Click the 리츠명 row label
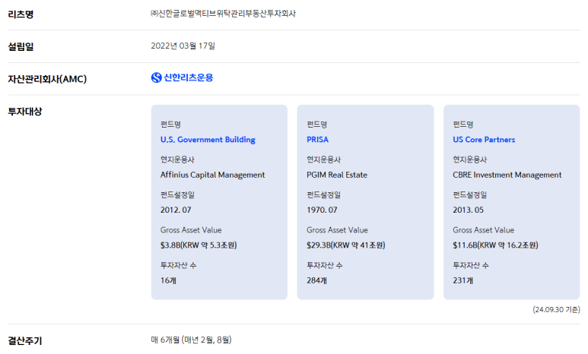Viewport: 588px width, 354px height. point(21,14)
